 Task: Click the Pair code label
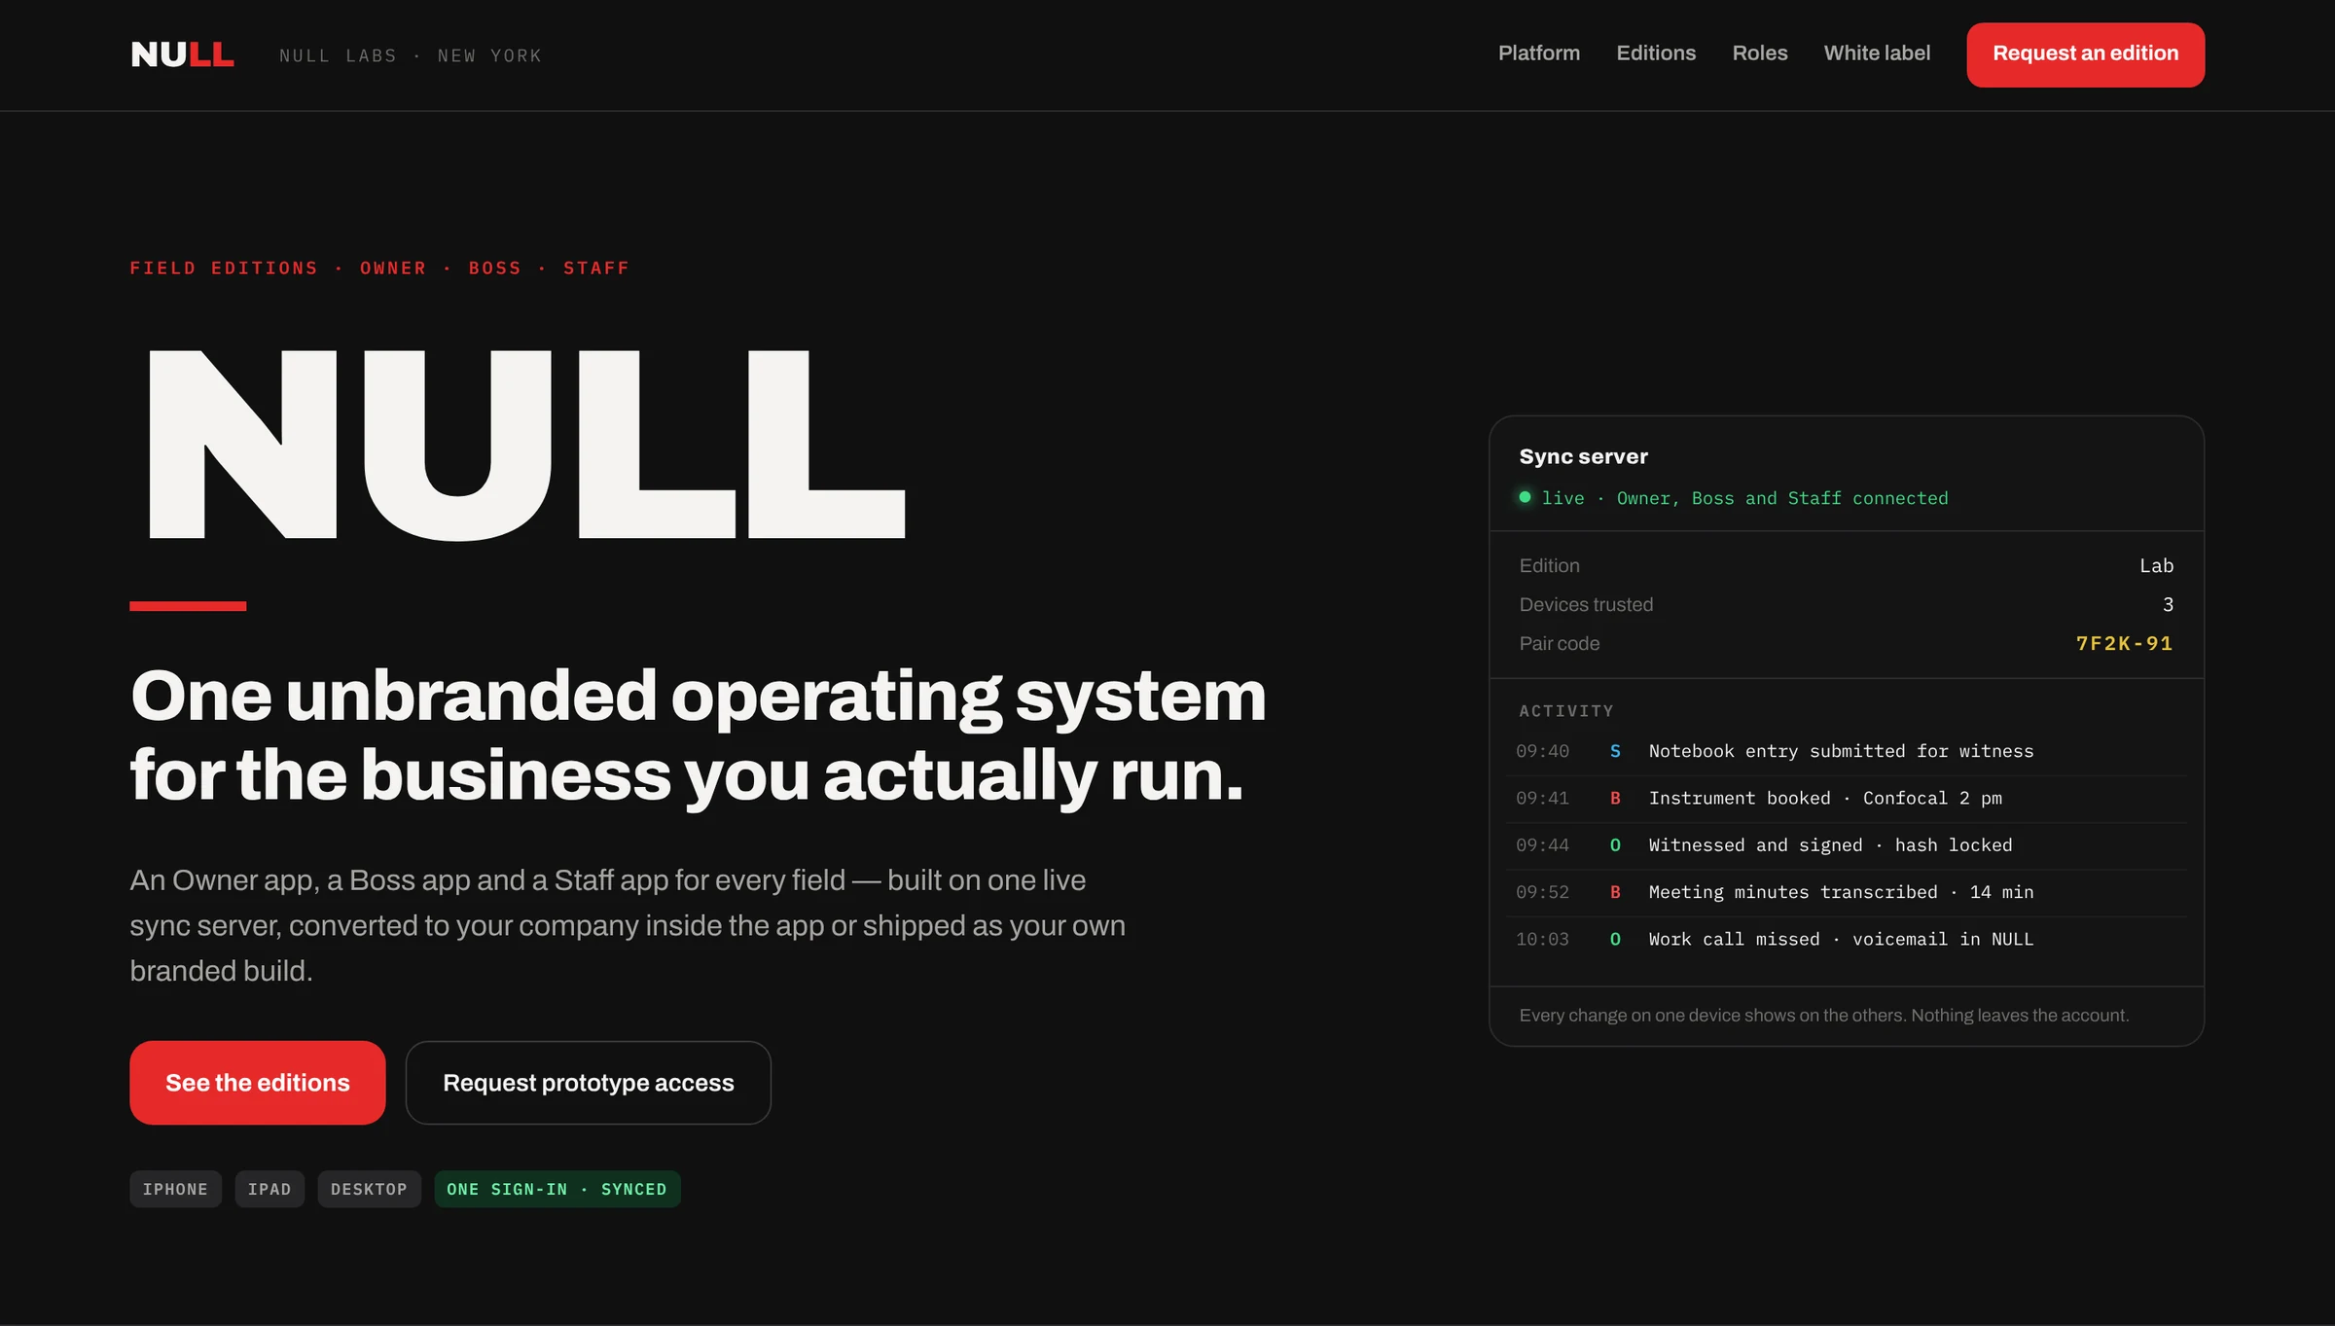pos(1559,643)
